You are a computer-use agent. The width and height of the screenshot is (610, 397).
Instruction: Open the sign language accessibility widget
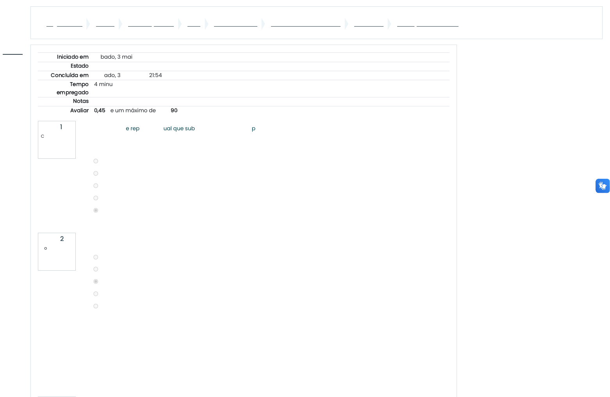point(602,186)
